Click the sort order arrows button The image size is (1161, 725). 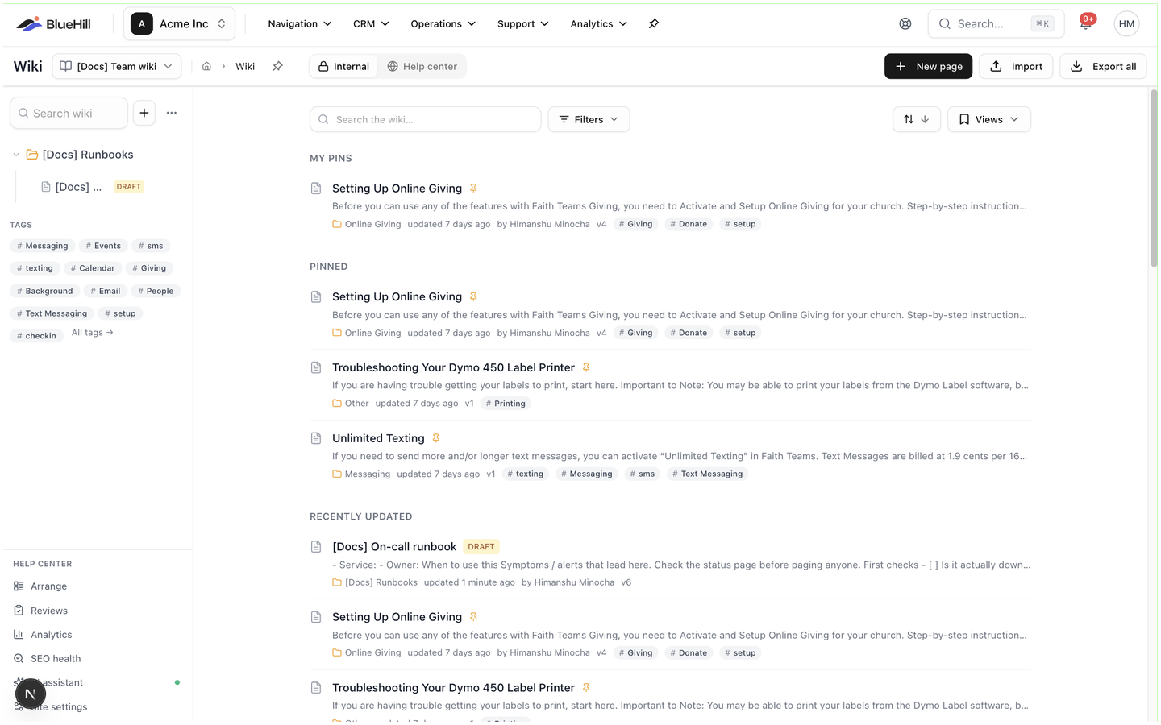(x=917, y=119)
